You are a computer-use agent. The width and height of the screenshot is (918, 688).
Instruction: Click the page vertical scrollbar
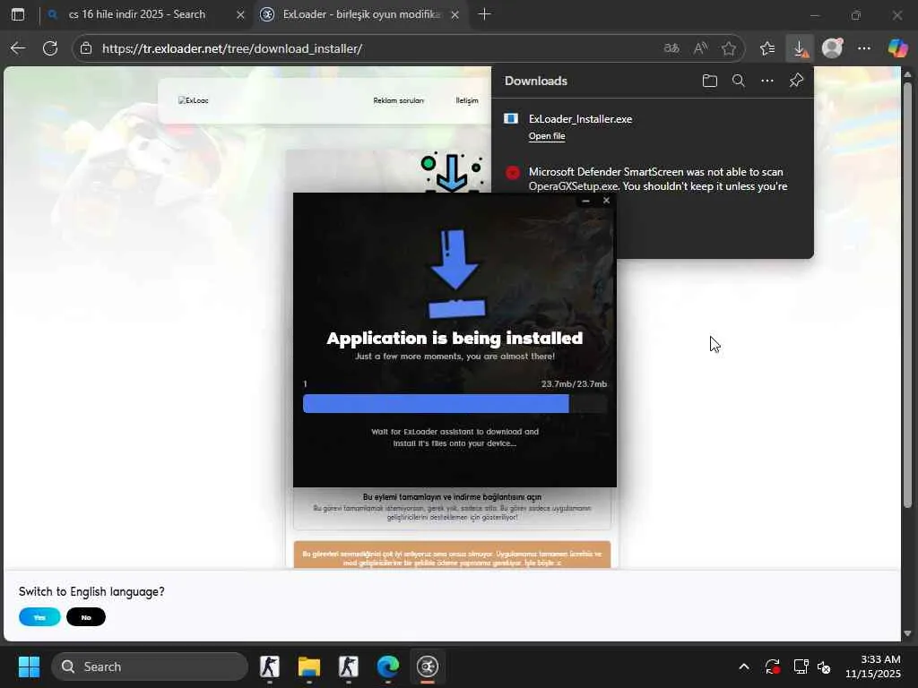coord(907,296)
